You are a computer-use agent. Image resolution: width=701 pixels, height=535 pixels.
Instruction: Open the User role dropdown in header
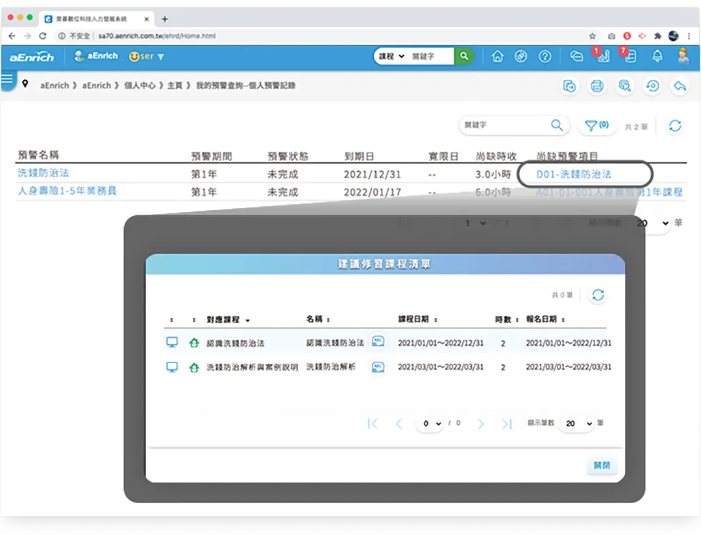(x=147, y=56)
